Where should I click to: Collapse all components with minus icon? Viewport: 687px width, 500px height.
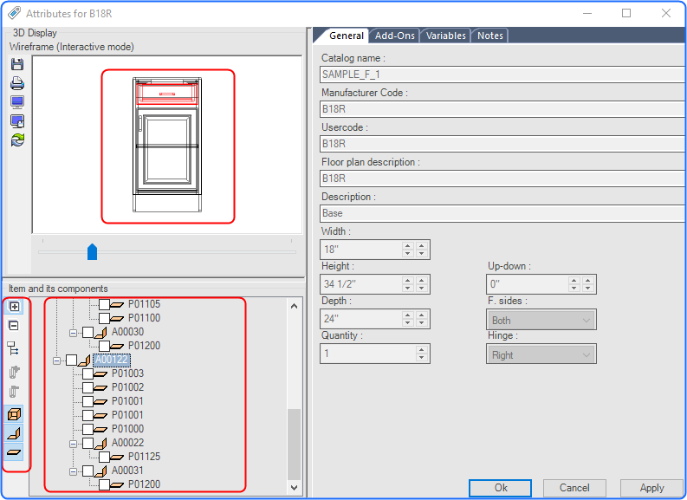click(x=14, y=326)
